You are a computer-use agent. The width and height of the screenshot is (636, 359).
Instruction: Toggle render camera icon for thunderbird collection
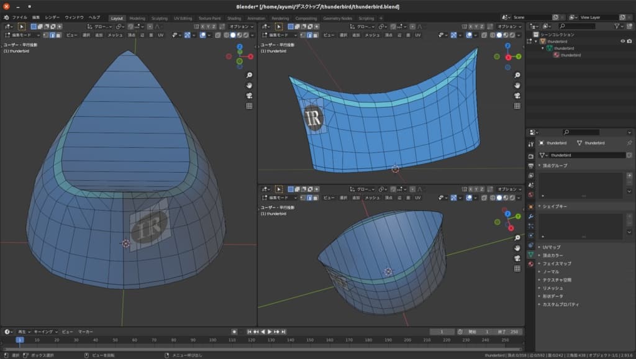tap(630, 41)
